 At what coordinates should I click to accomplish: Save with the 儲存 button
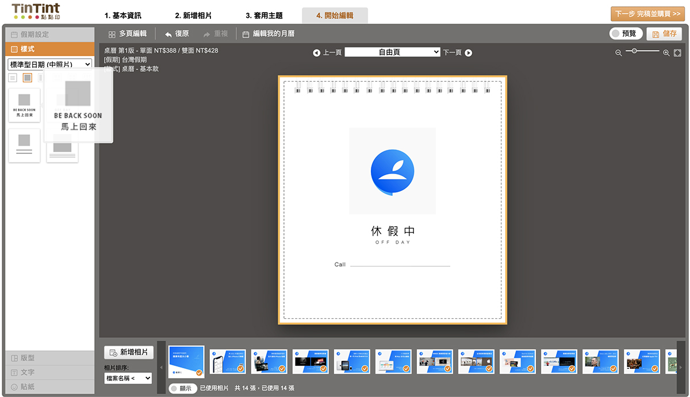[x=664, y=34]
